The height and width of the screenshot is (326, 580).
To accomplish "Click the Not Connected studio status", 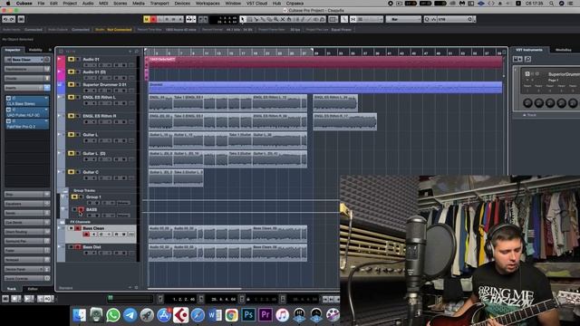I will 119,30.
